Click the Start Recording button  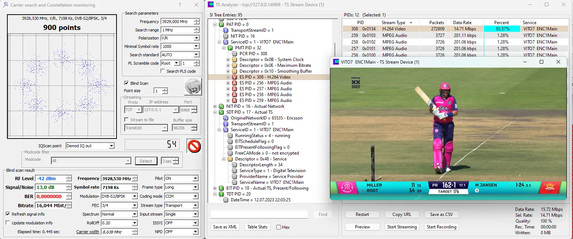(x=441, y=227)
